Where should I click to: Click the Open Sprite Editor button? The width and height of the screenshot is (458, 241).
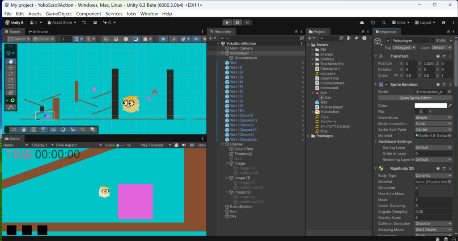coord(415,98)
